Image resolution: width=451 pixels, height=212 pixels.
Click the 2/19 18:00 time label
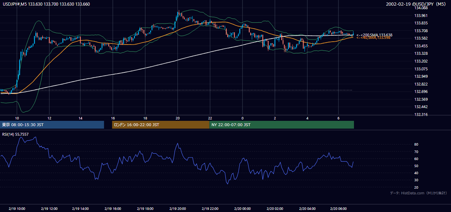pyautogui.click(x=145, y=209)
